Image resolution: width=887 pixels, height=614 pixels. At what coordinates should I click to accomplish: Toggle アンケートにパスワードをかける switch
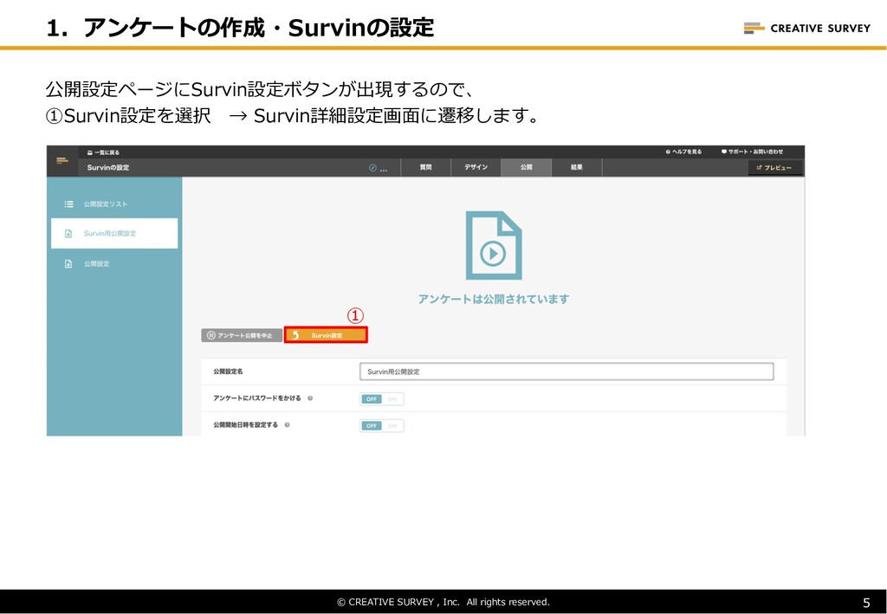[382, 399]
